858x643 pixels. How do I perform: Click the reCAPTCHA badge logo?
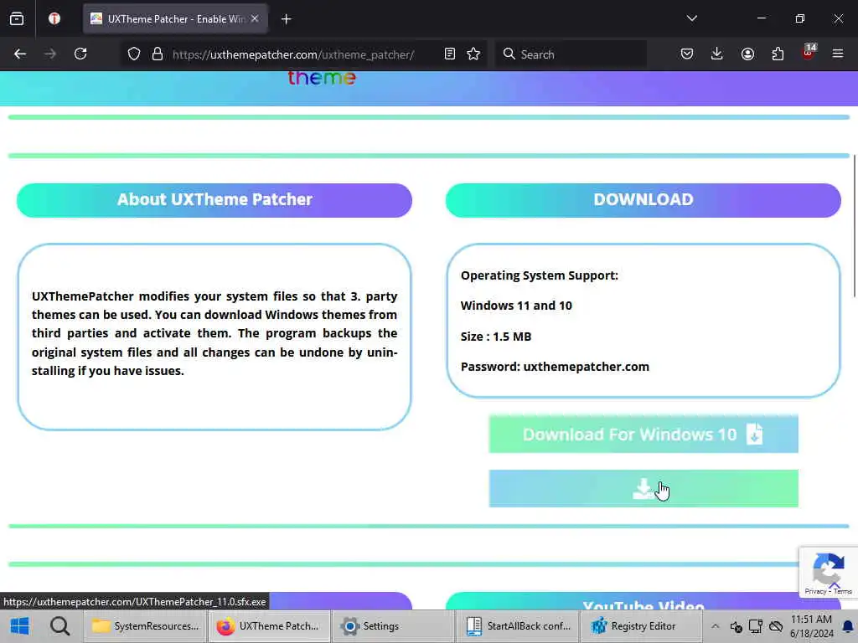point(829,568)
